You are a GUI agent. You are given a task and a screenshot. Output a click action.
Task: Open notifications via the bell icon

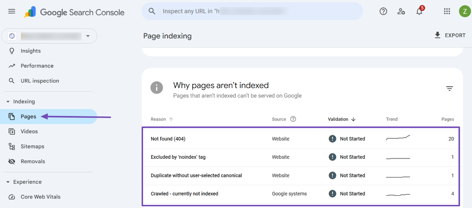(x=419, y=11)
